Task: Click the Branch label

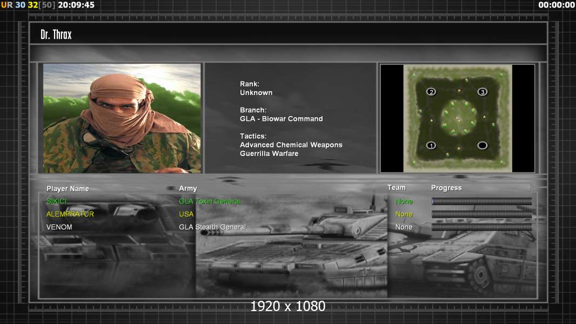Action: click(x=253, y=110)
